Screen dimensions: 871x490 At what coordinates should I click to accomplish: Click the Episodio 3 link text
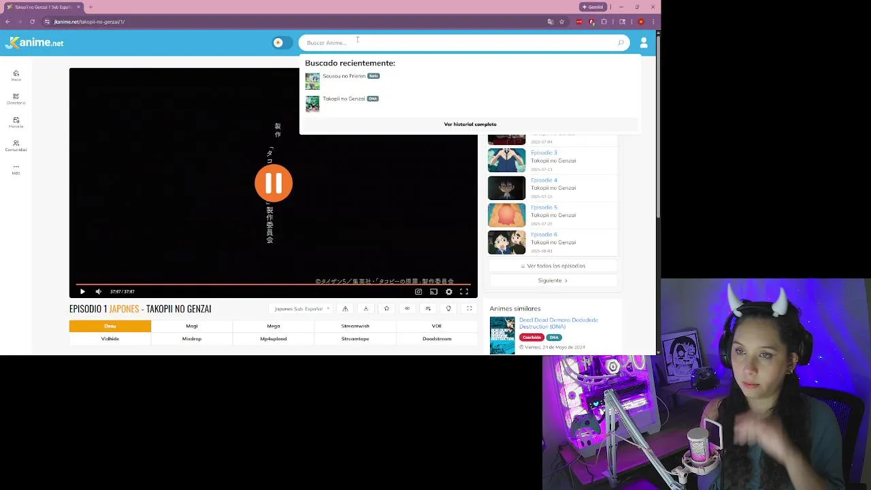pos(544,153)
